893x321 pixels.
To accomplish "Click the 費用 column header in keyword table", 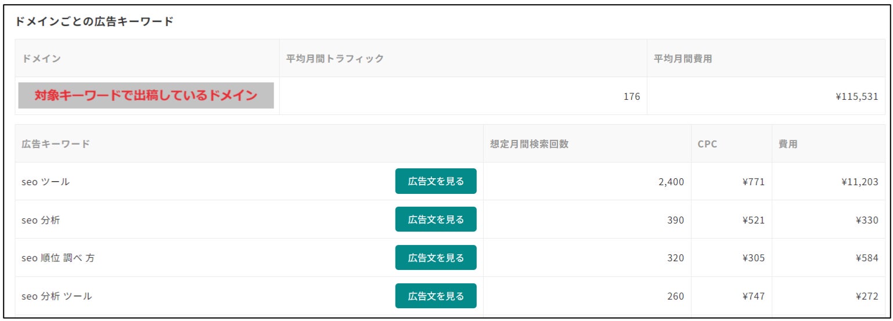I will [x=788, y=144].
